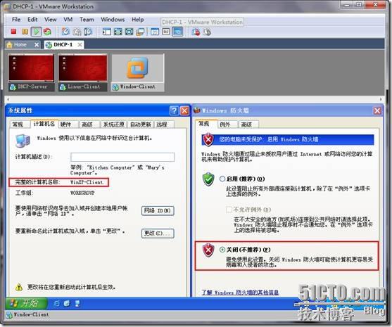This screenshot has width=392, height=327.
Task: Click the Show Desktop quick launch icon
Action: click(x=67, y=304)
